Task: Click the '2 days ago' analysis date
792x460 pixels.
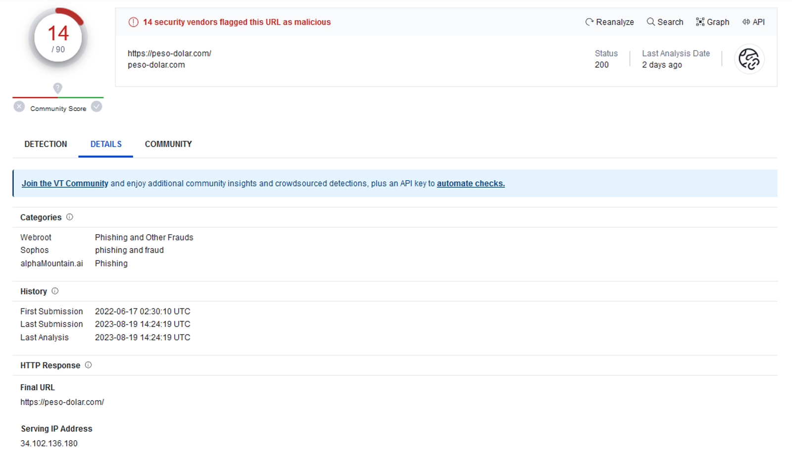Action: coord(662,65)
